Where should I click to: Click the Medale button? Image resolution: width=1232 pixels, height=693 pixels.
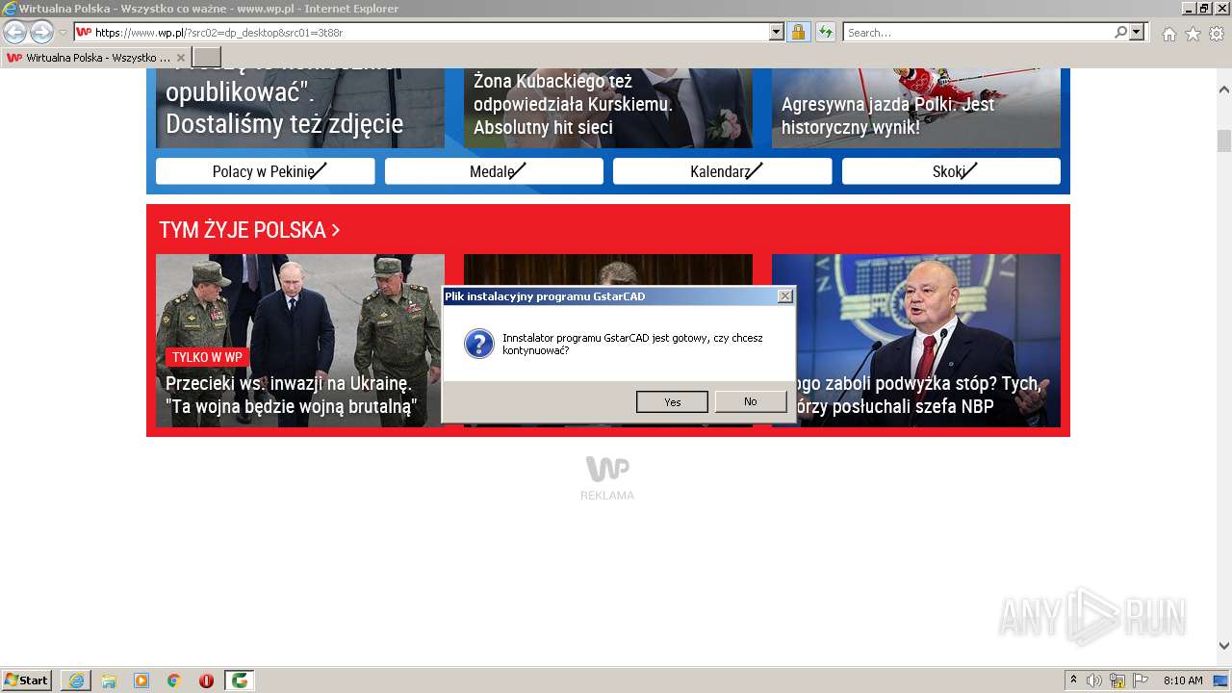(x=494, y=171)
